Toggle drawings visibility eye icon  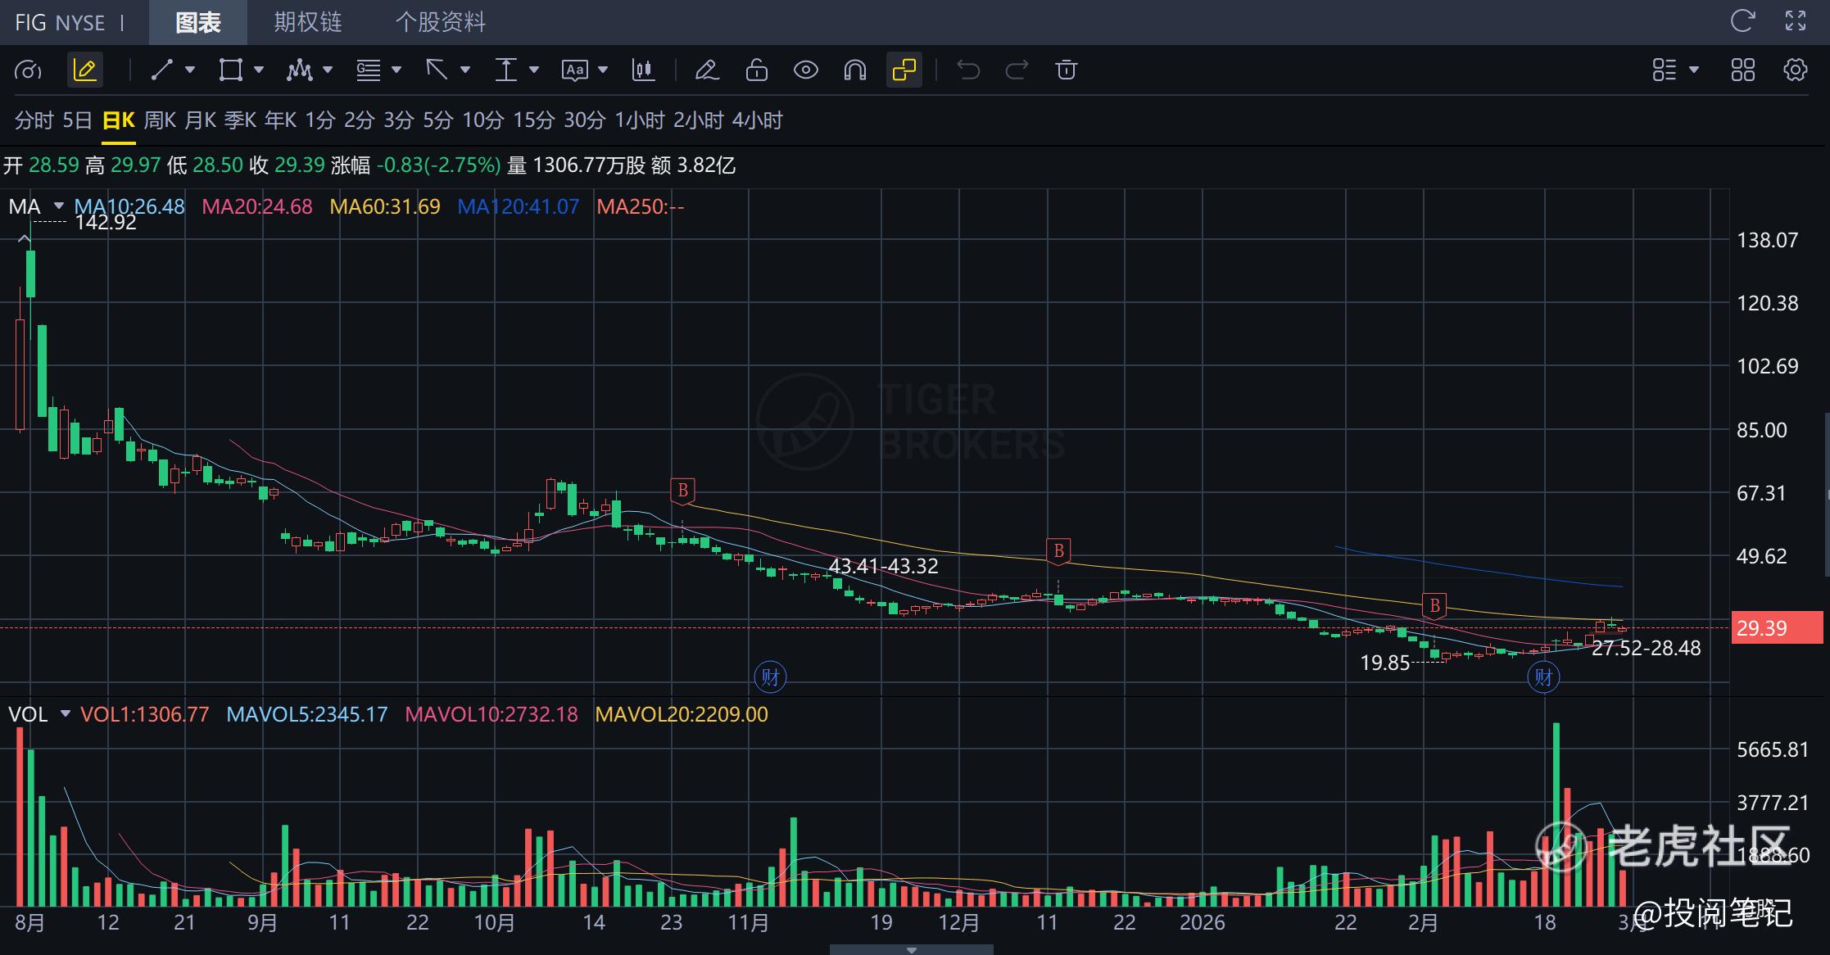pyautogui.click(x=806, y=70)
